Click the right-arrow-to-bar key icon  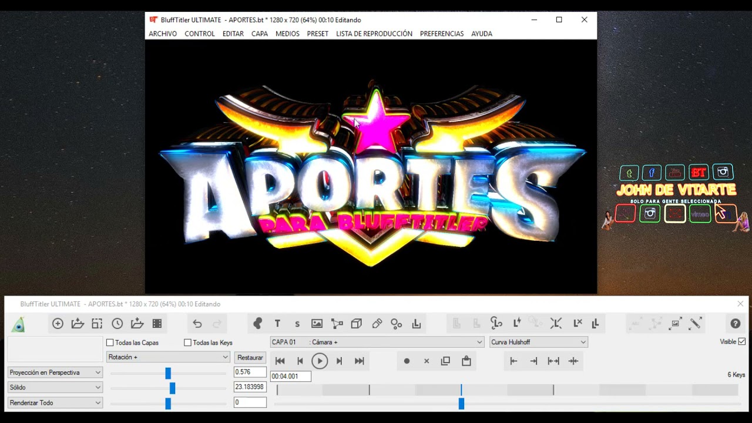(533, 361)
